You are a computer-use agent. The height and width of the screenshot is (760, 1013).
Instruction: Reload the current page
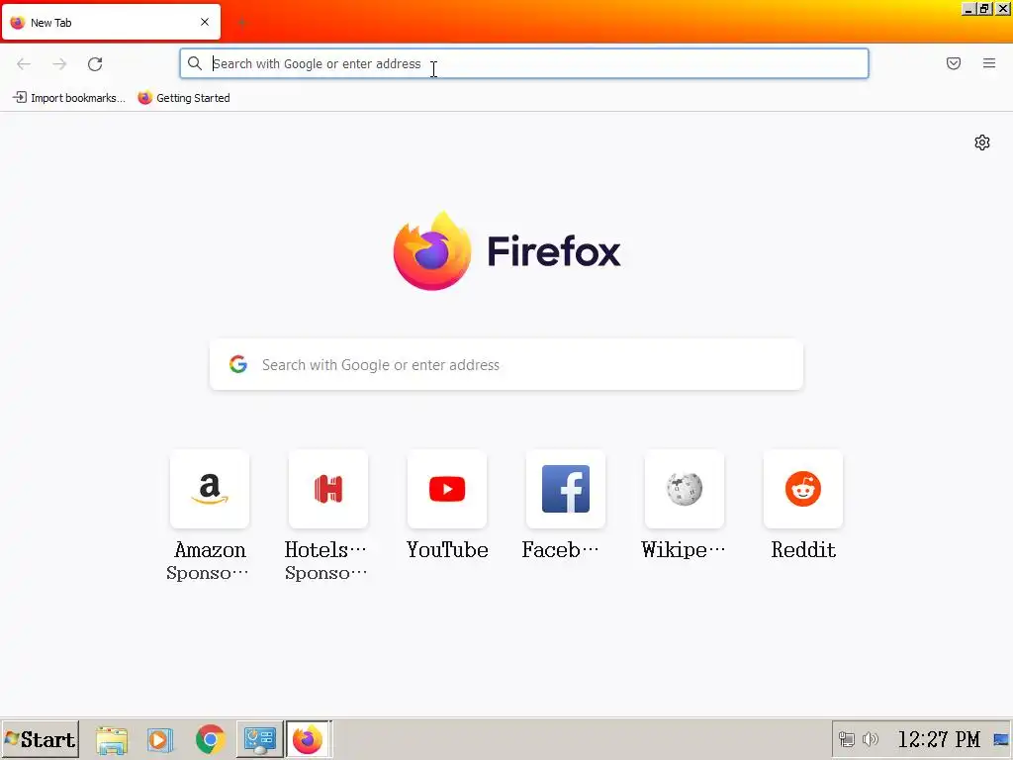pos(95,63)
